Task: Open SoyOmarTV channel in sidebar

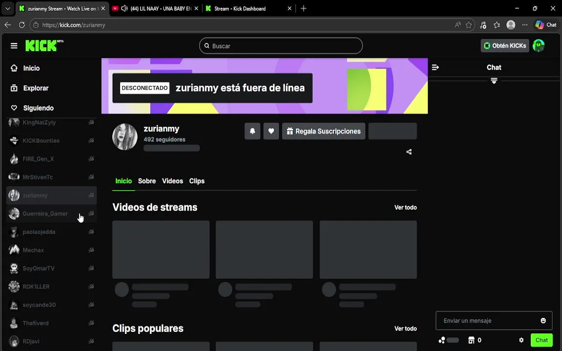Action: [x=51, y=269]
